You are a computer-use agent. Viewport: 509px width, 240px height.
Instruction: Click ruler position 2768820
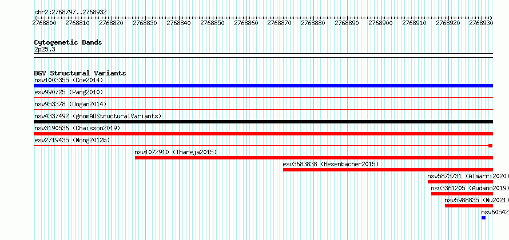112,23
